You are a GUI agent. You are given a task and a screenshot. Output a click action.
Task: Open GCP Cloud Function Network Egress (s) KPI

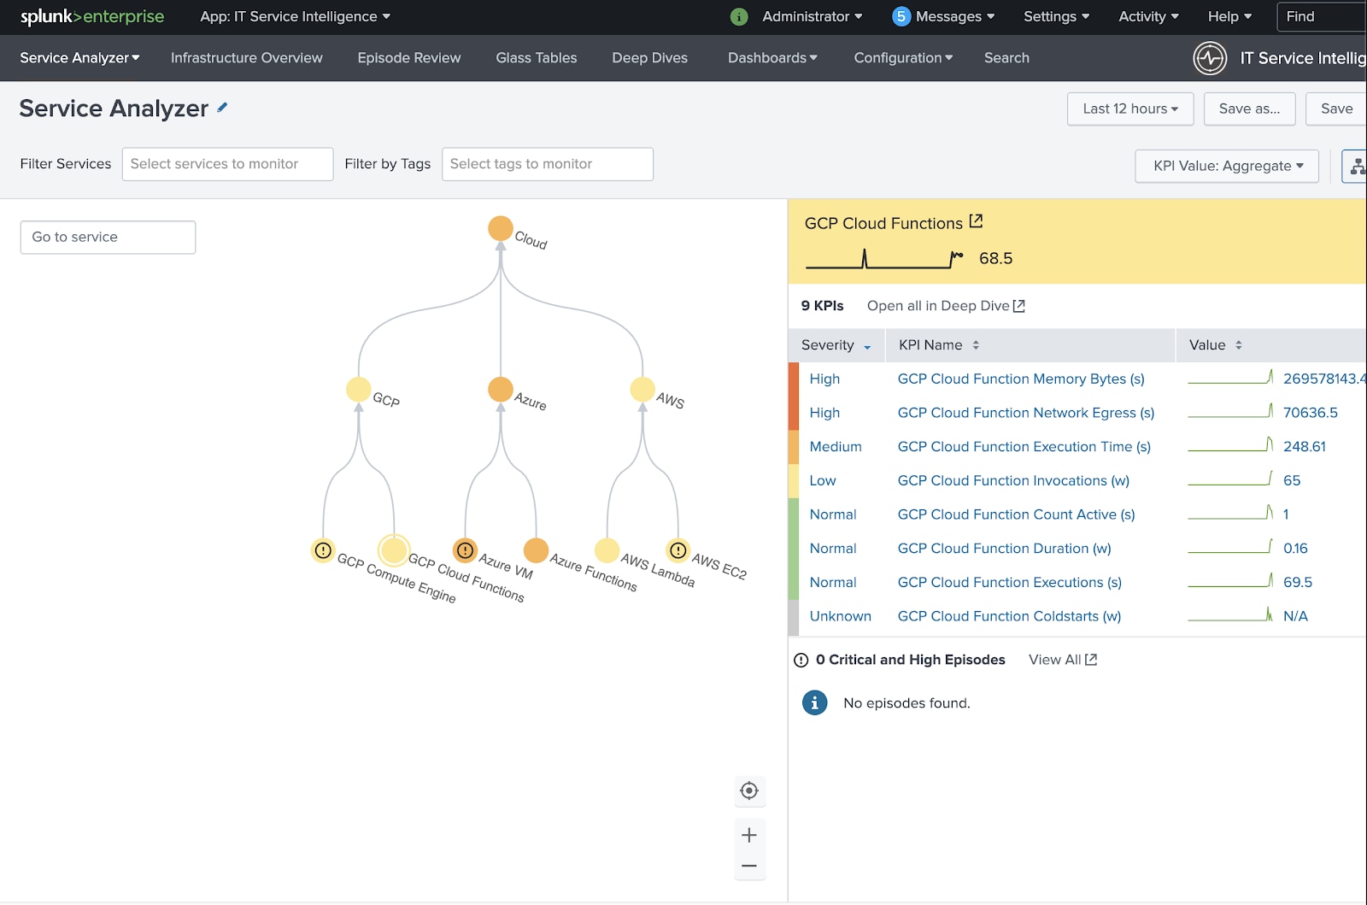[x=1026, y=413]
